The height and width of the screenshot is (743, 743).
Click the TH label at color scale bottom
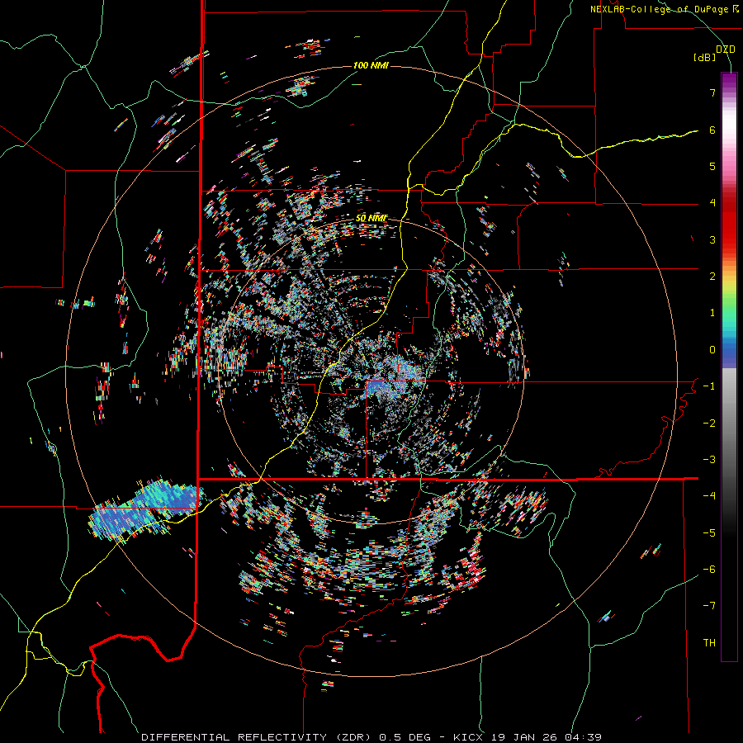[x=709, y=643]
